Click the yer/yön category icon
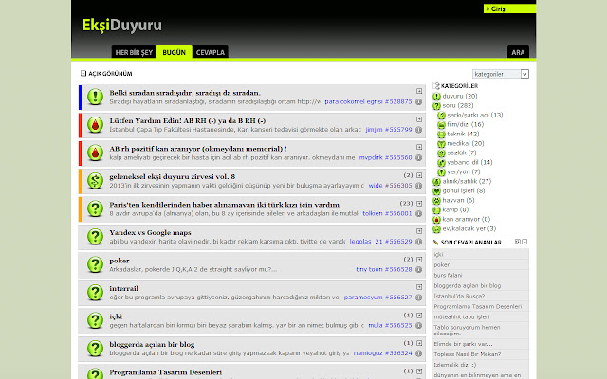Image resolution: width=607 pixels, height=379 pixels. coord(441,172)
